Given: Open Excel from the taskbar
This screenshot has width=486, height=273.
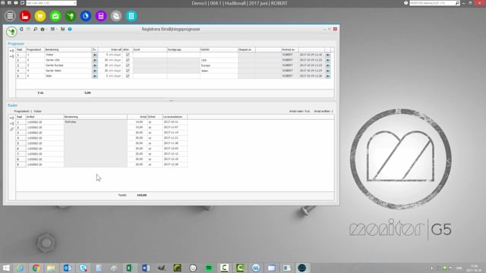Looking at the screenshot, I should click(x=130, y=268).
